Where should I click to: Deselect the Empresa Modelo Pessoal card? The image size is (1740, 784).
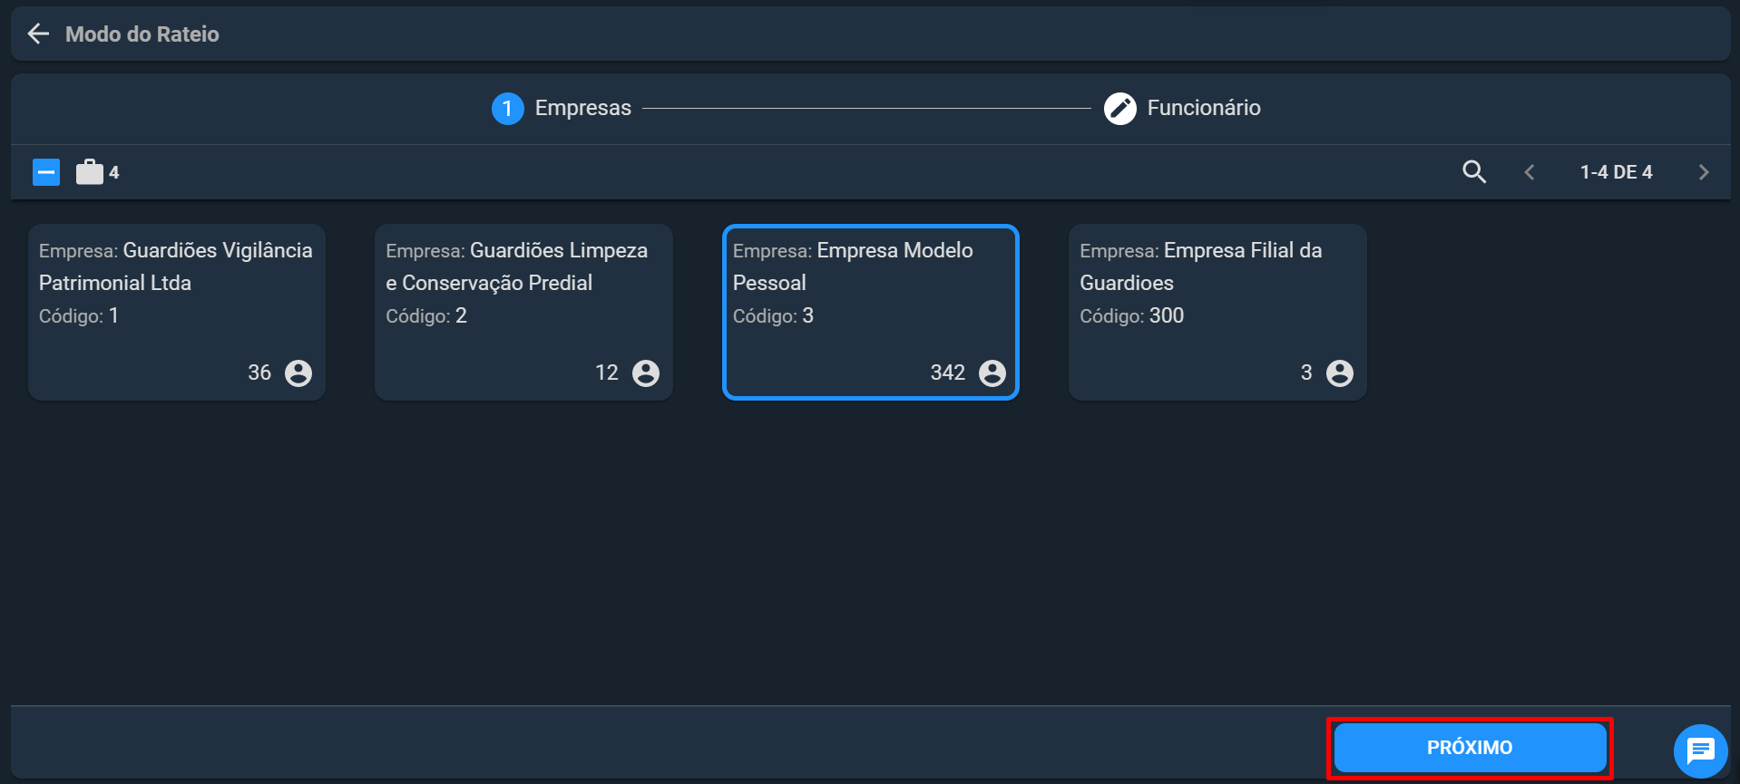click(871, 312)
